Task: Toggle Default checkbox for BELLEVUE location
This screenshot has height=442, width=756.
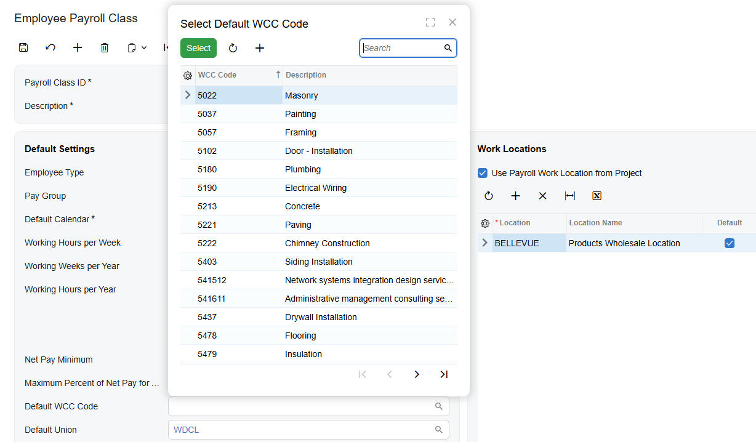Action: click(x=730, y=243)
